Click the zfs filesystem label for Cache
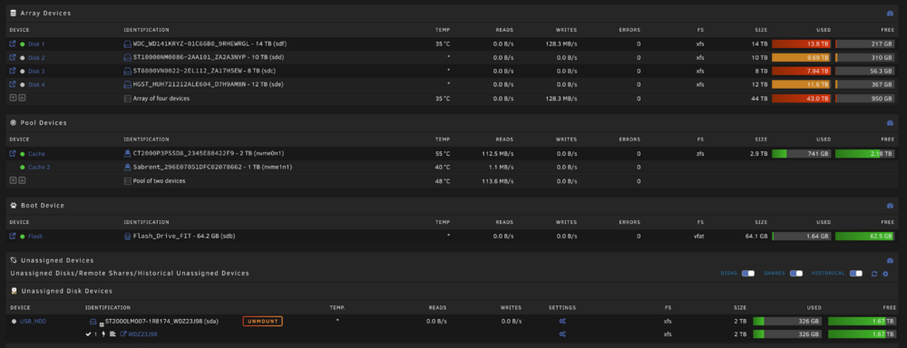 [x=700, y=154]
